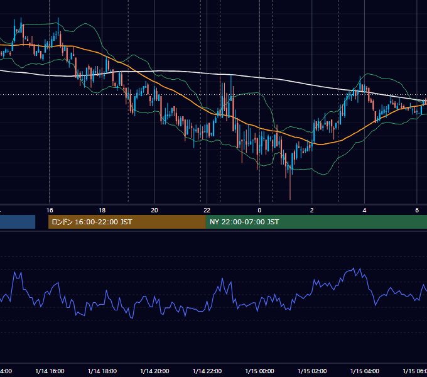
Task: Select the 18 hour label on chart axis
Action: point(102,210)
